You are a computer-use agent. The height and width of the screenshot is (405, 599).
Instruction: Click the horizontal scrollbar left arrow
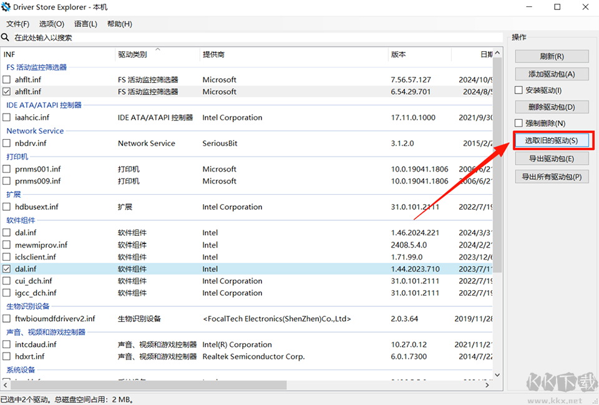[x=6, y=385]
